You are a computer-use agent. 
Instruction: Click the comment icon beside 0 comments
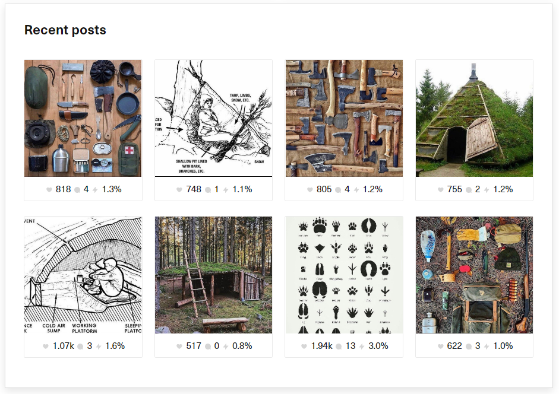208,347
